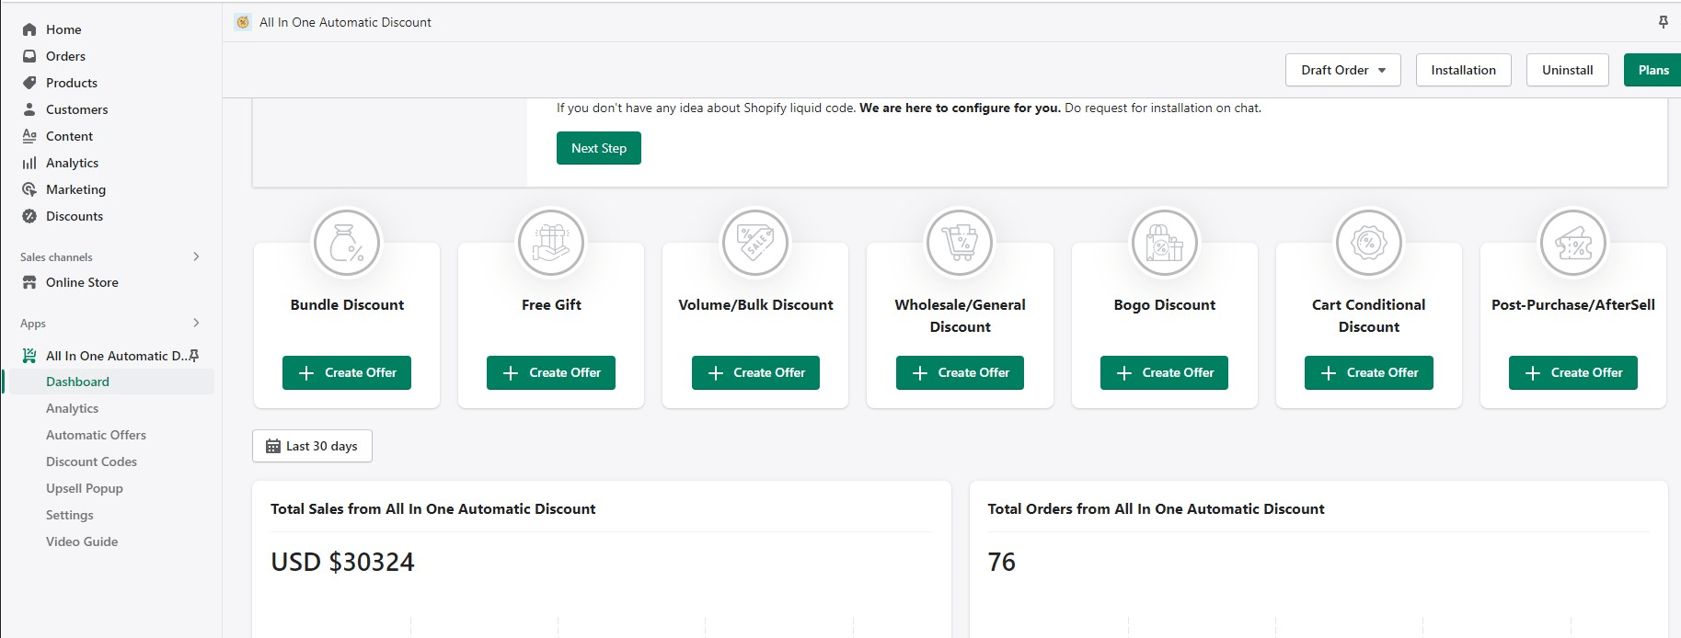Expand the Sales channels section chevron

point(196,256)
